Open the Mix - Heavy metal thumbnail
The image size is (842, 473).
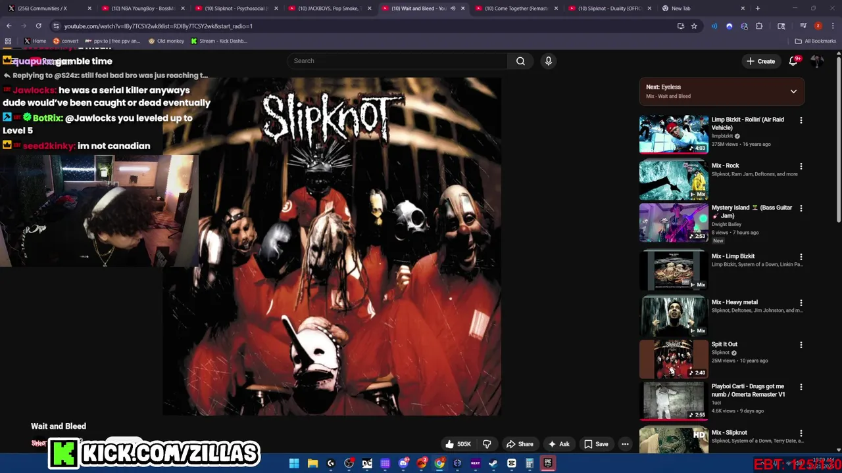tap(674, 317)
